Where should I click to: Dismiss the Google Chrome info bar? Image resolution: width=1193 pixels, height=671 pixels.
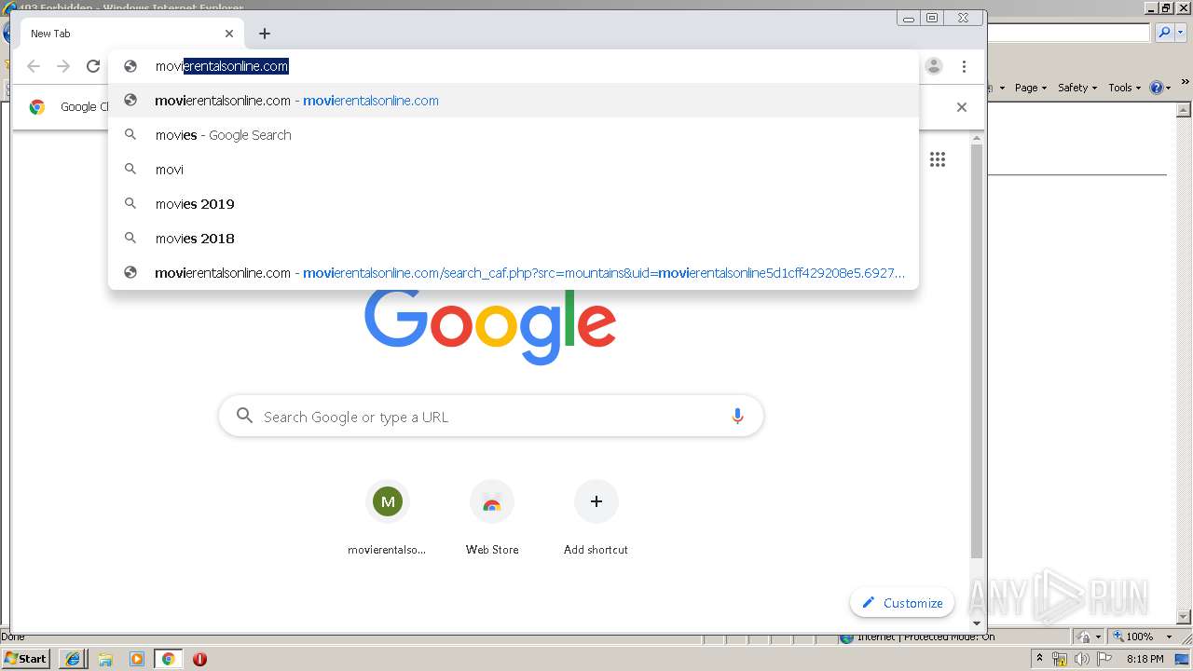[x=962, y=107]
